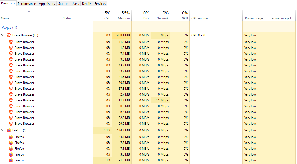297x164 pixels.
Task: Click the Brave Browser (15) group icon
Action: tap(9, 35)
